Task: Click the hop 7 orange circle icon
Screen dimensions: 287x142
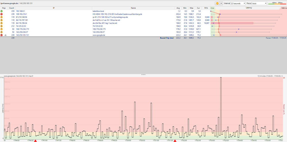Action: click(x=2, y=29)
